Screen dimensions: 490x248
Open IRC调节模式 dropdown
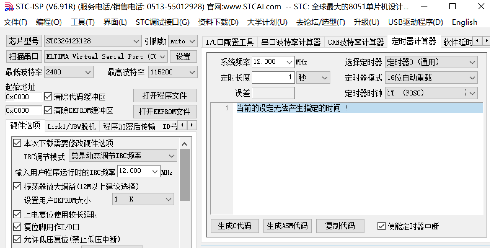tap(123, 156)
